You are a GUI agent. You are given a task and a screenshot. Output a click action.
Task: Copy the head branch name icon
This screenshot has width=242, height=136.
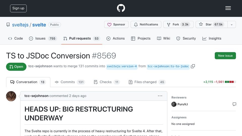pyautogui.click(x=193, y=66)
